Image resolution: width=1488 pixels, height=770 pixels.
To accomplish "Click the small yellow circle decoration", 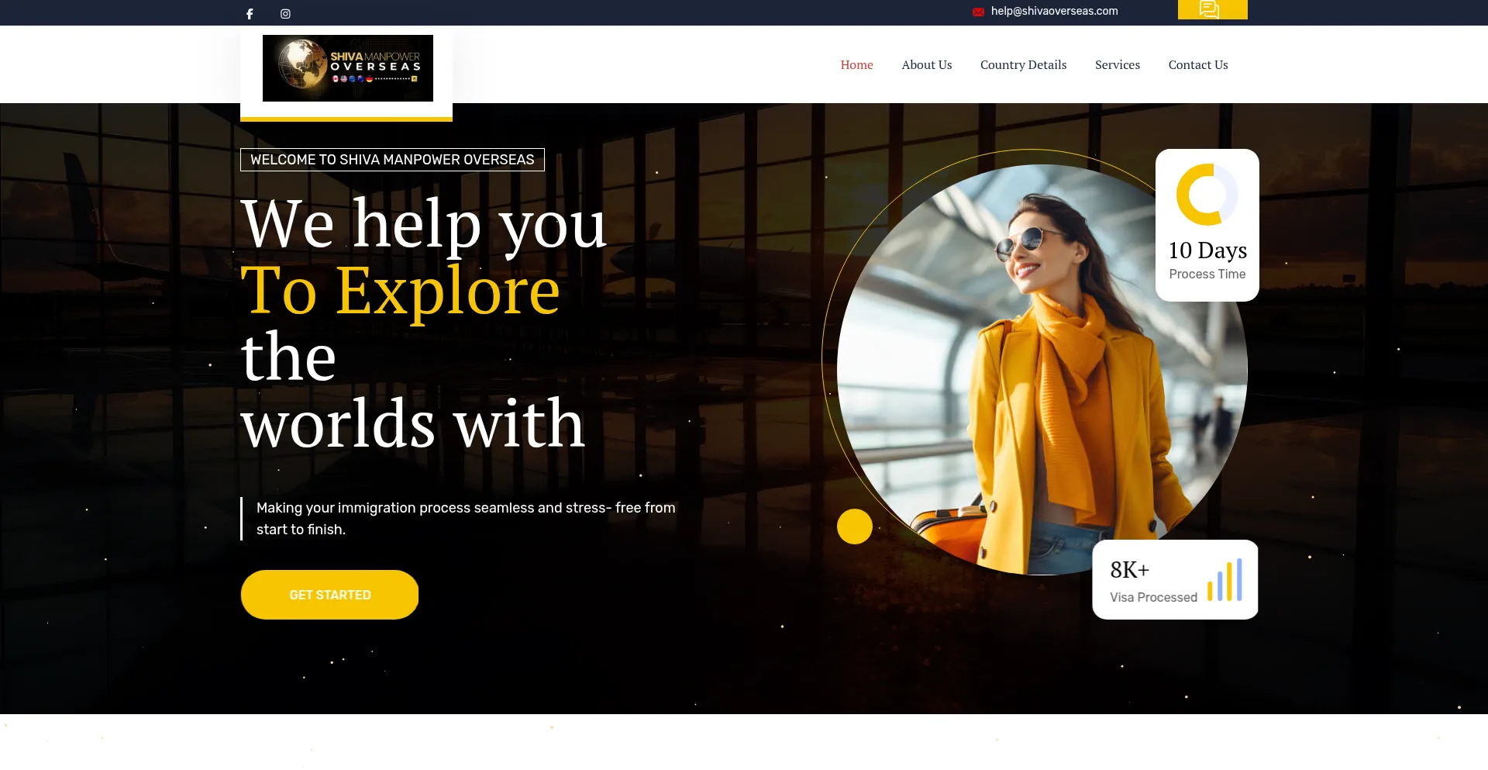I will [x=854, y=527].
